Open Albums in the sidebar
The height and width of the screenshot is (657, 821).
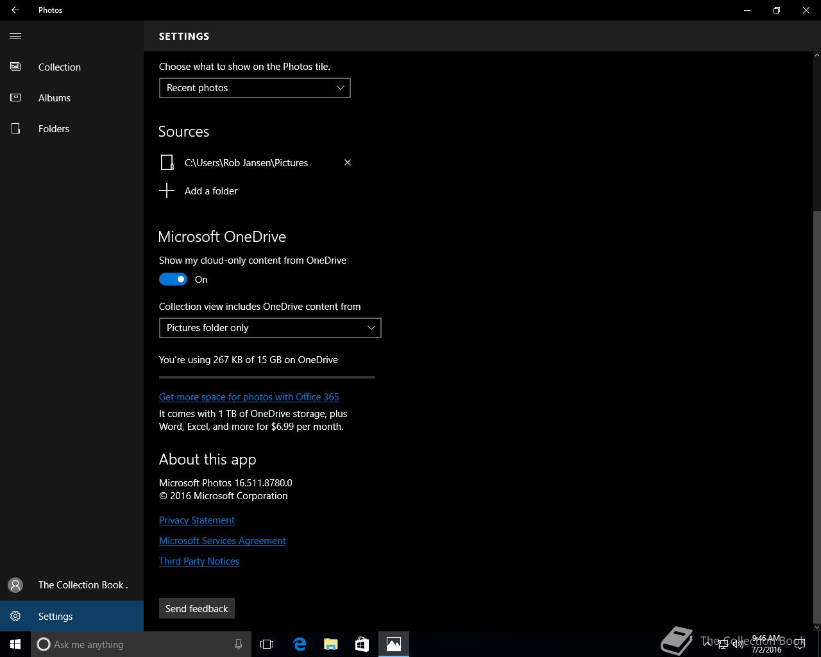[54, 98]
